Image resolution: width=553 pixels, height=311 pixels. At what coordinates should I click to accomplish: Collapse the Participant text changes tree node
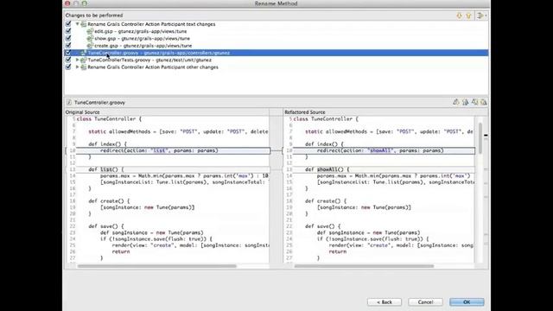[77, 24]
